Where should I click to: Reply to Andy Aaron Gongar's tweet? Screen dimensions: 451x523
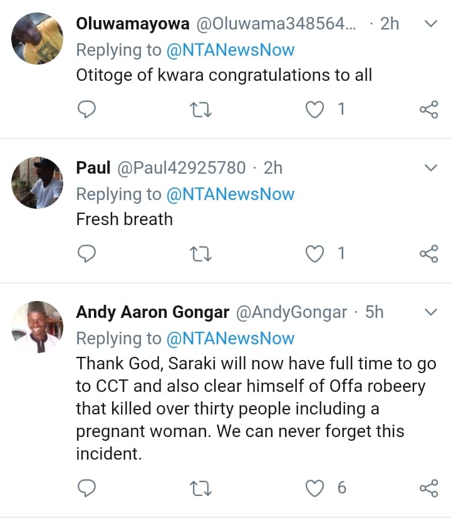tap(86, 488)
